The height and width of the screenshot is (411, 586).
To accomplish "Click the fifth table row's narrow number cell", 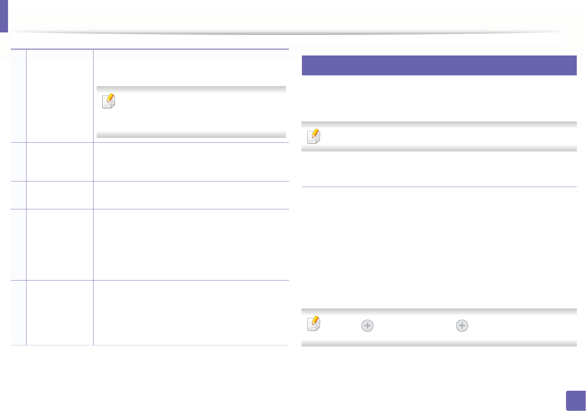I will (x=18, y=313).
